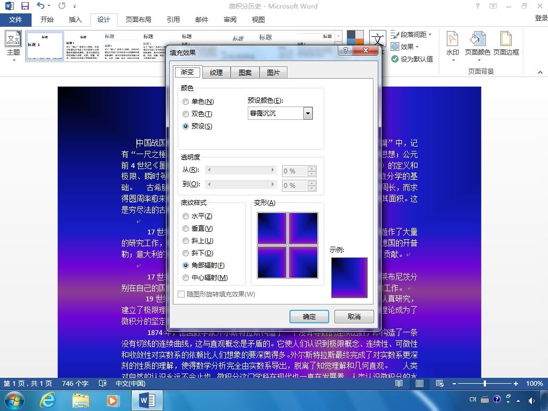This screenshot has width=548, height=411.
Task: Expand the Themes (主题) dropdown arrow
Action: [x=14, y=60]
